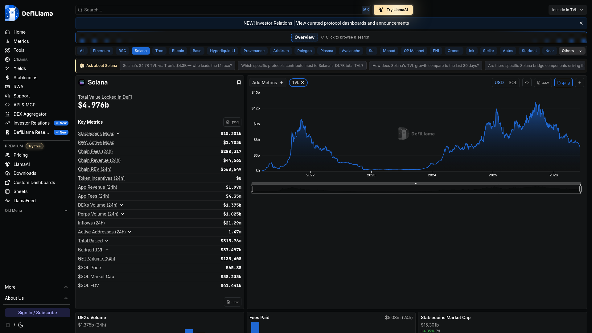Click the DefiLlama logo
The image size is (592, 333).
[29, 13]
